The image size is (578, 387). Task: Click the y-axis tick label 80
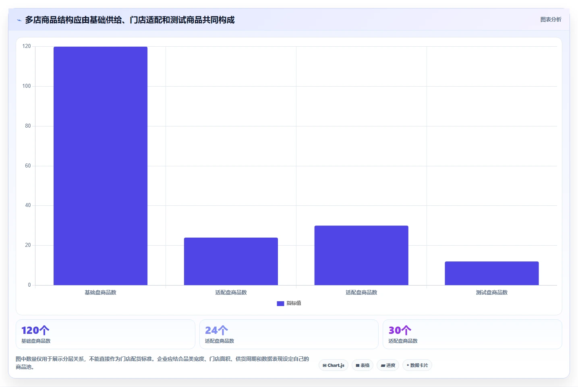28,126
